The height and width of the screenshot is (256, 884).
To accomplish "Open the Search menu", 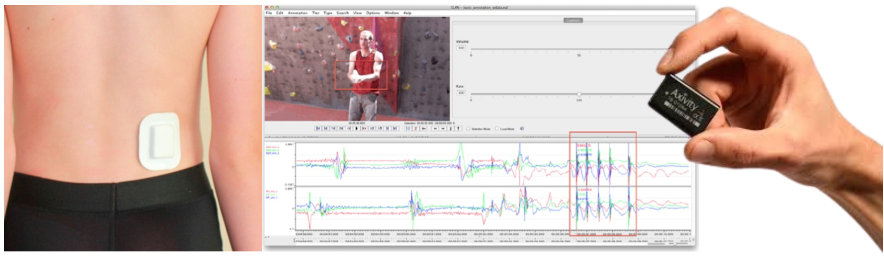I will [342, 13].
